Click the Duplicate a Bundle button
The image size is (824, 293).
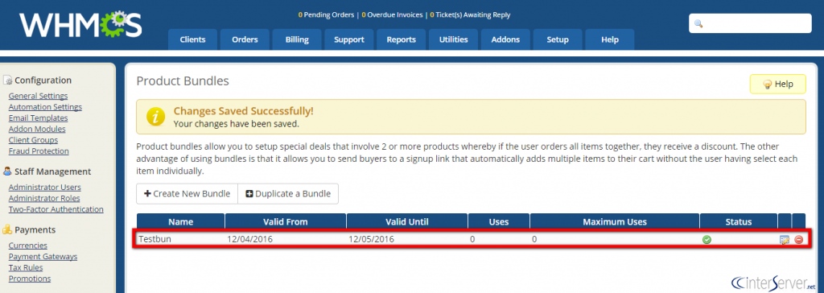pyautogui.click(x=288, y=193)
